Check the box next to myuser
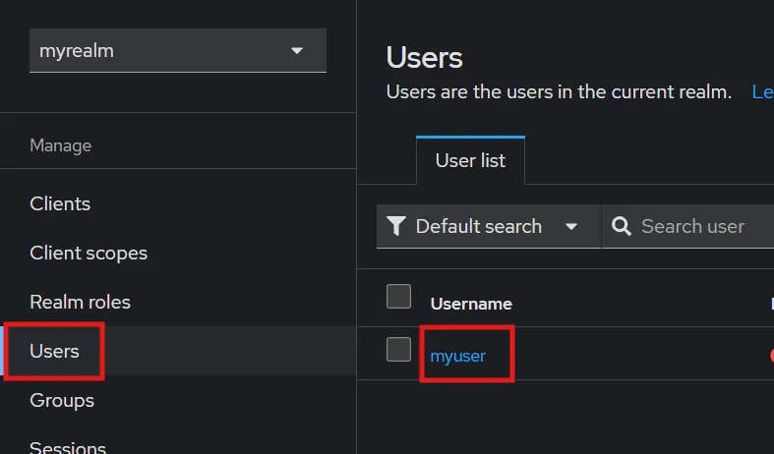This screenshot has height=454, width=774. pos(398,349)
